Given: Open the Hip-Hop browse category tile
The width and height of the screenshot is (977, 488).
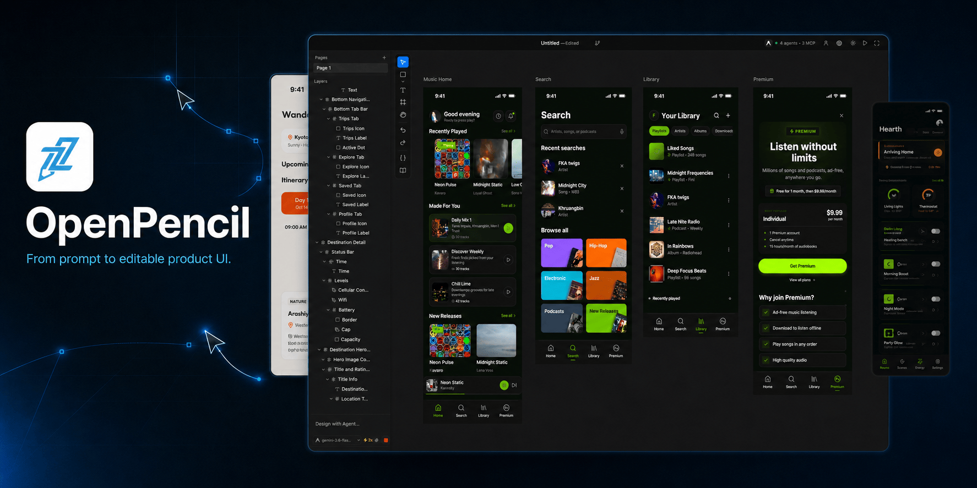Looking at the screenshot, I should 606,253.
